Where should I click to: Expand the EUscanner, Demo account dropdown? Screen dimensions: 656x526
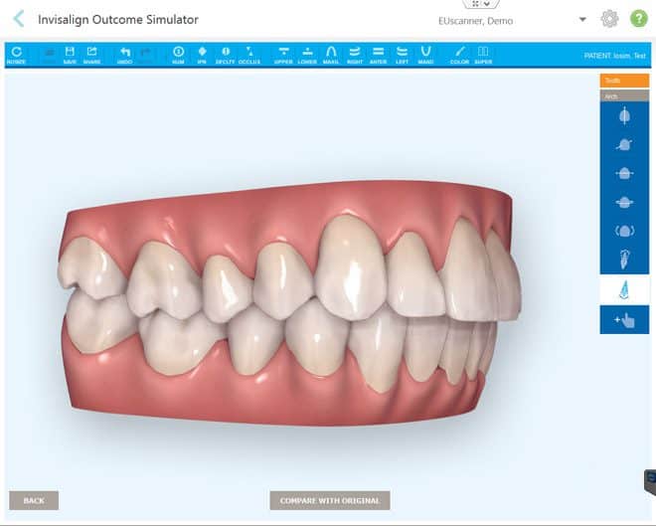tap(582, 20)
